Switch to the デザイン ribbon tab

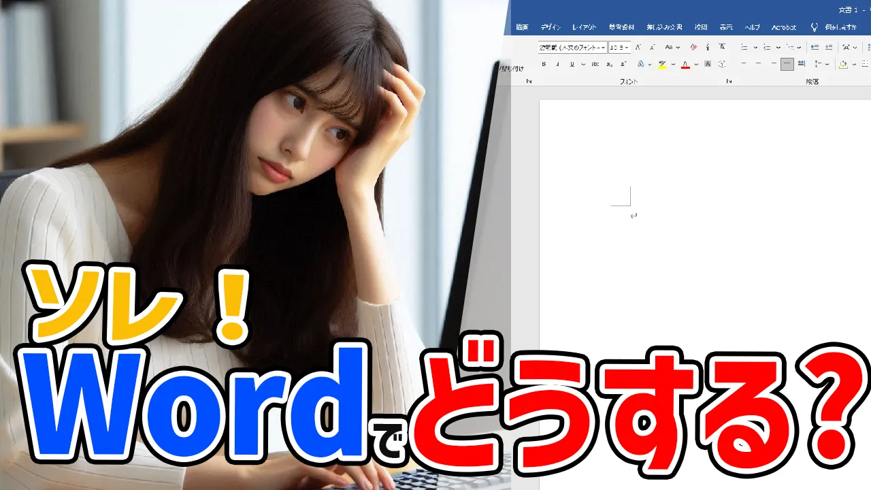click(550, 27)
